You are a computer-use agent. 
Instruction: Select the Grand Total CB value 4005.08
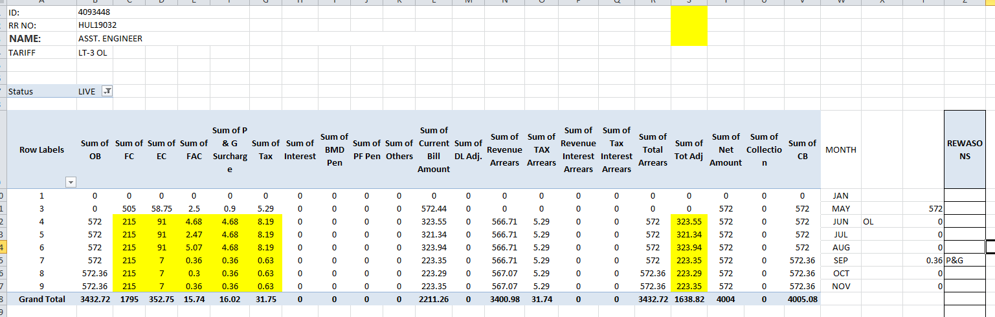[802, 300]
